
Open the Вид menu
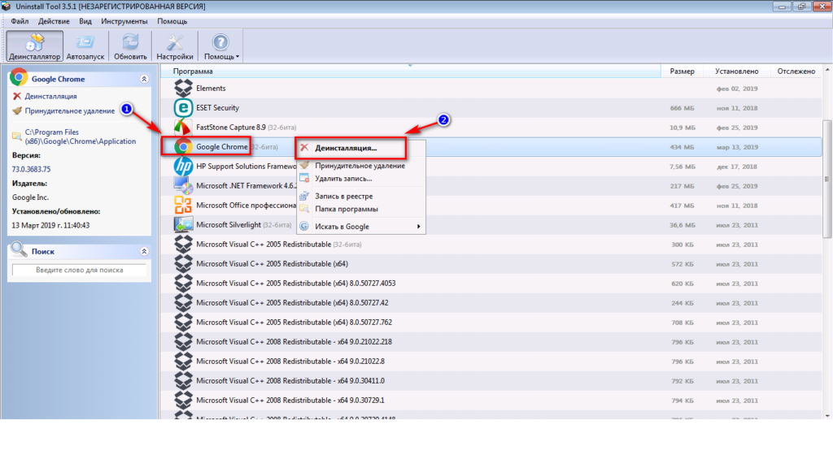tap(85, 21)
